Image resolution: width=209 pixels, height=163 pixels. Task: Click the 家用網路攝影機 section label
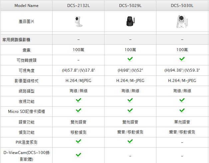[16, 40]
